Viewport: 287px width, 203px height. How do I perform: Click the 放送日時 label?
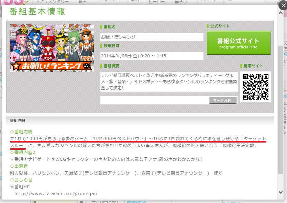click(111, 46)
